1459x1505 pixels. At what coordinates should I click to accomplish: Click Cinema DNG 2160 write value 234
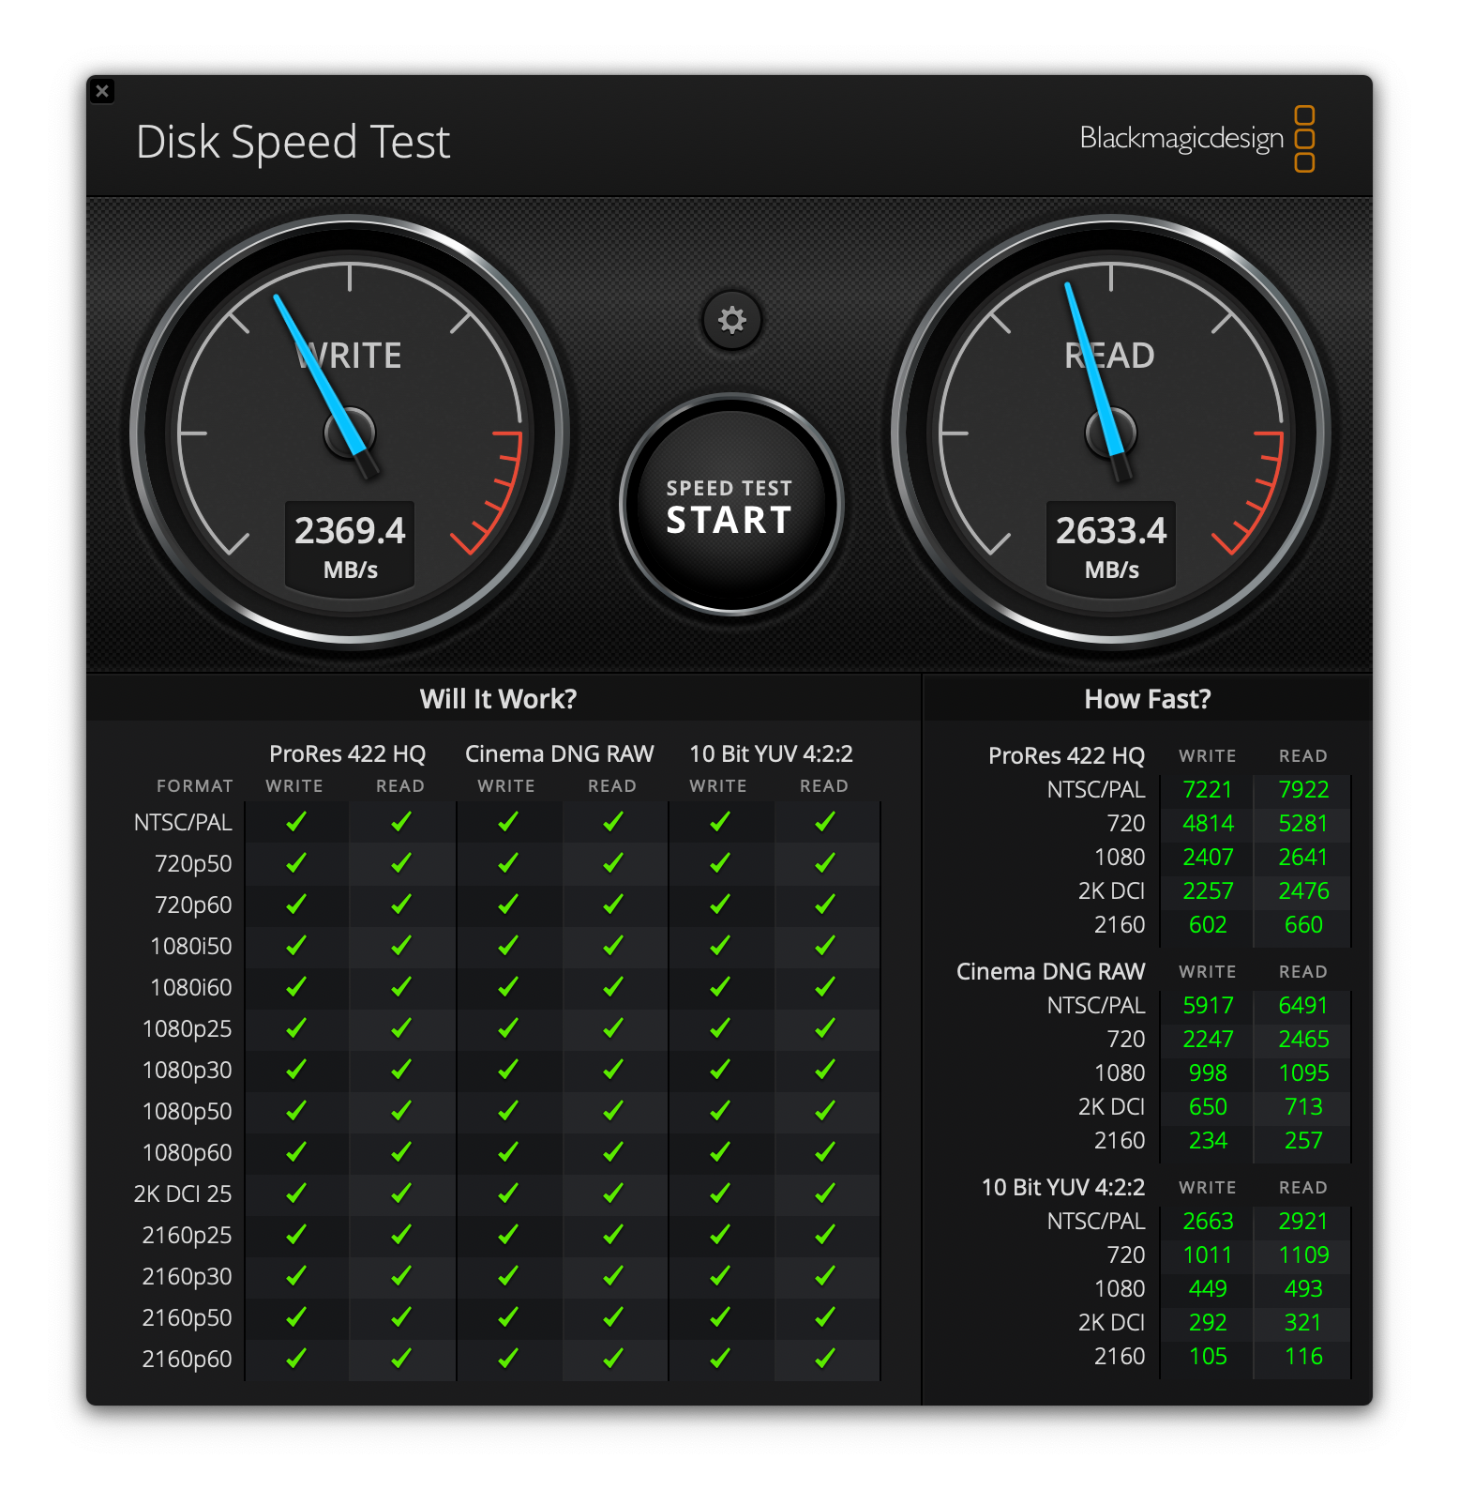click(x=1208, y=1141)
